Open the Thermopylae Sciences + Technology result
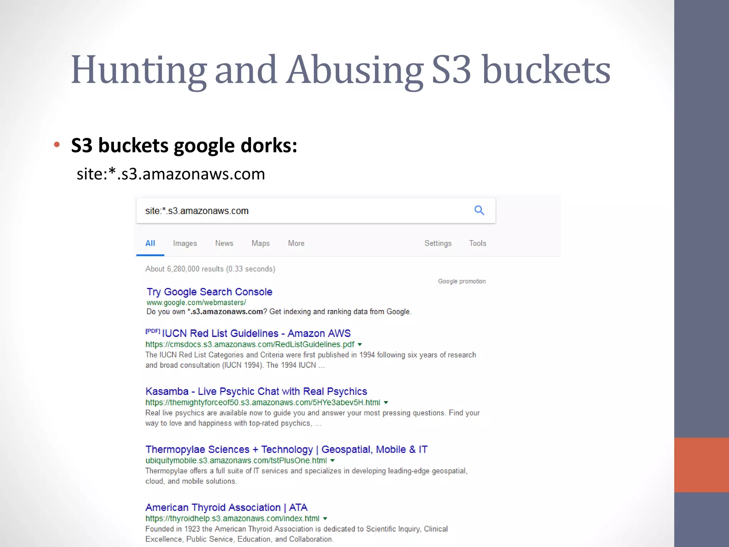 [287, 449]
